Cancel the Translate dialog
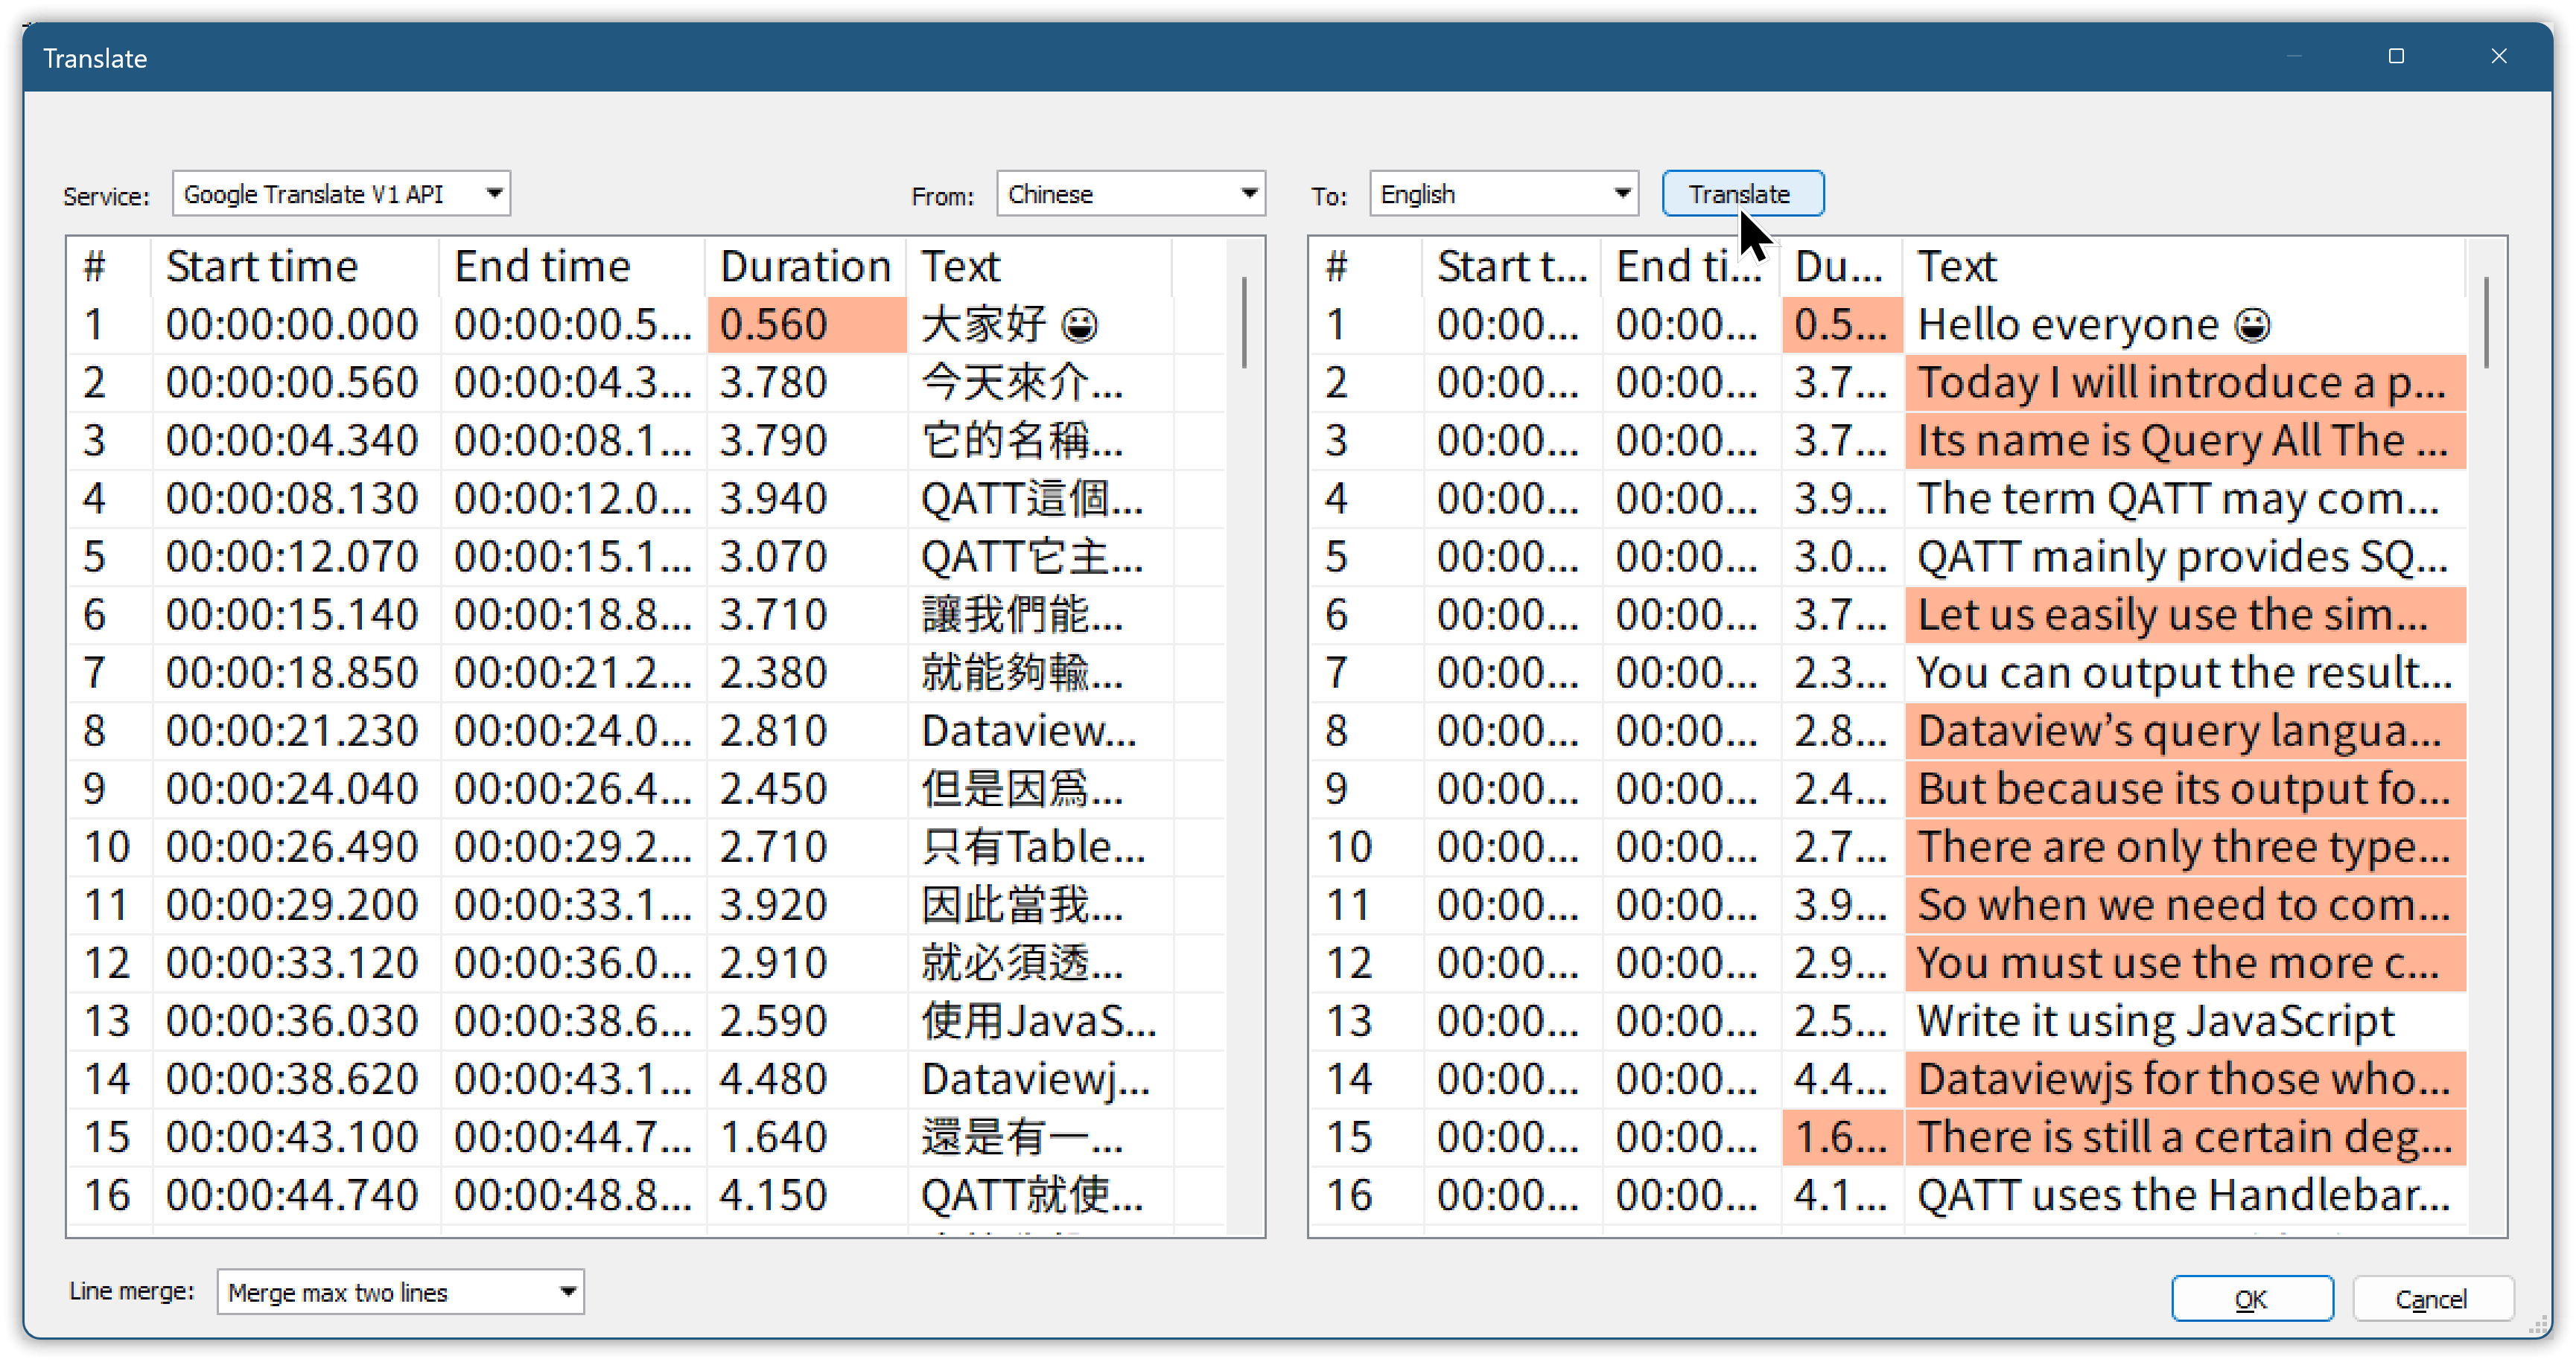Viewport: 2576px width, 1362px height. pyautogui.click(x=2431, y=1298)
